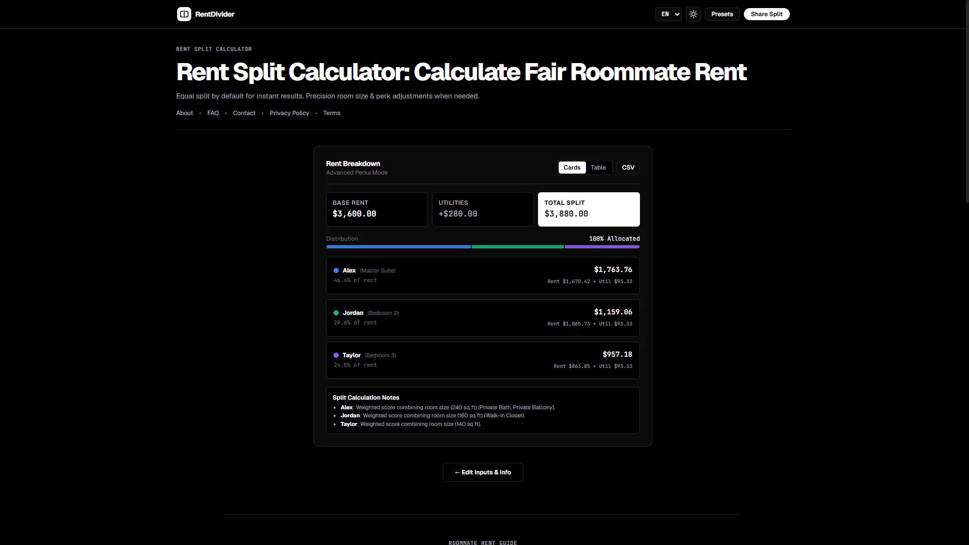
Task: Click the Distribution label
Action: tap(342, 239)
